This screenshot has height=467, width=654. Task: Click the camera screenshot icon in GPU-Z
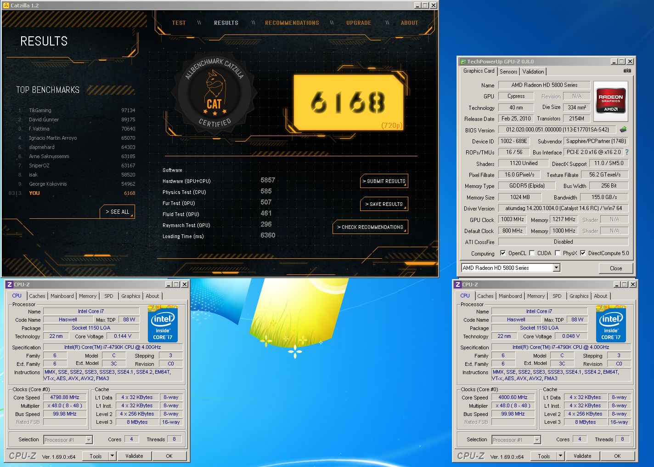pyautogui.click(x=627, y=71)
